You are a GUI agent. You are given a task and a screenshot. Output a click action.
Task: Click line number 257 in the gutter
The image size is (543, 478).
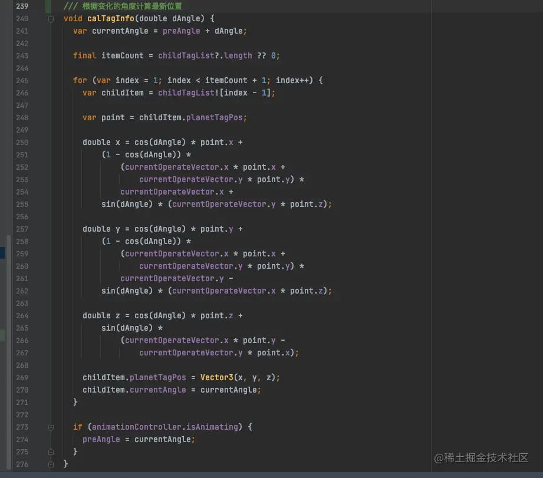[22, 229]
